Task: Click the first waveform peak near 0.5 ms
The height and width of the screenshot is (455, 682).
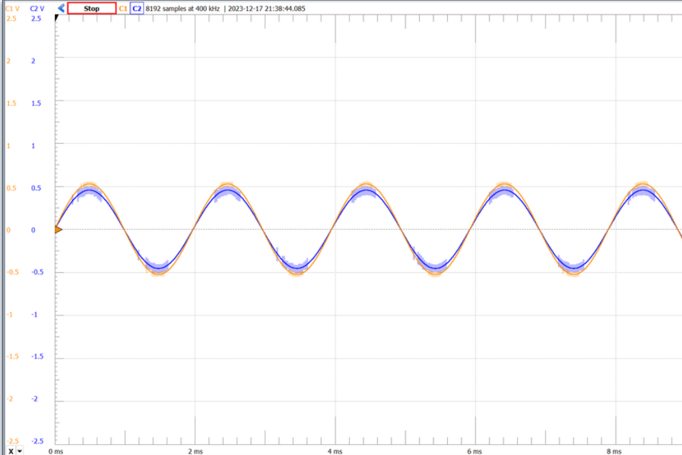Action: coord(90,185)
